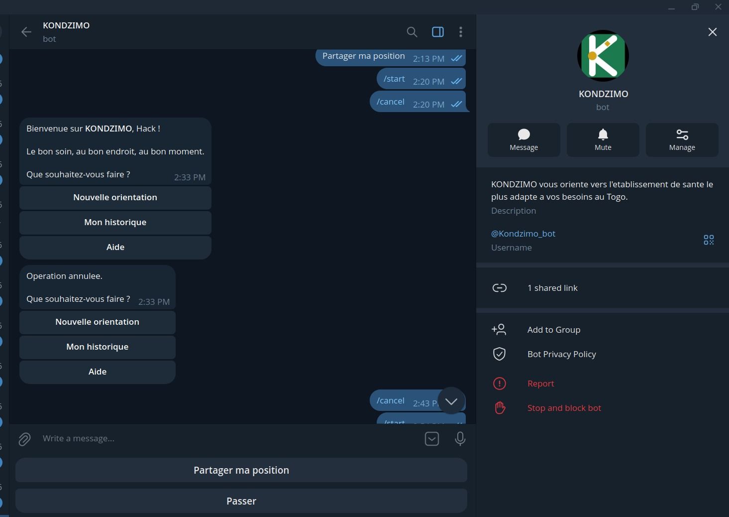The height and width of the screenshot is (517, 729).
Task: Toggle the right info side panel
Action: (438, 32)
